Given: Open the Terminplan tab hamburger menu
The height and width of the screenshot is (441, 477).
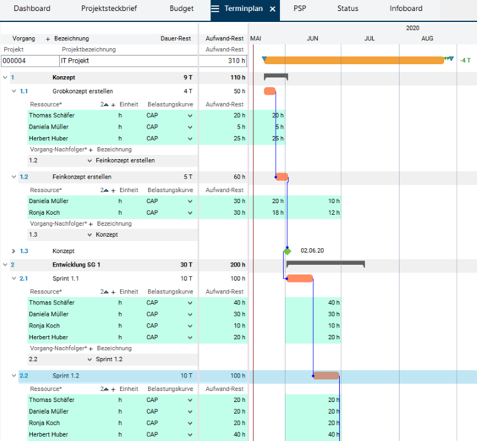Looking at the screenshot, I should 215,9.
